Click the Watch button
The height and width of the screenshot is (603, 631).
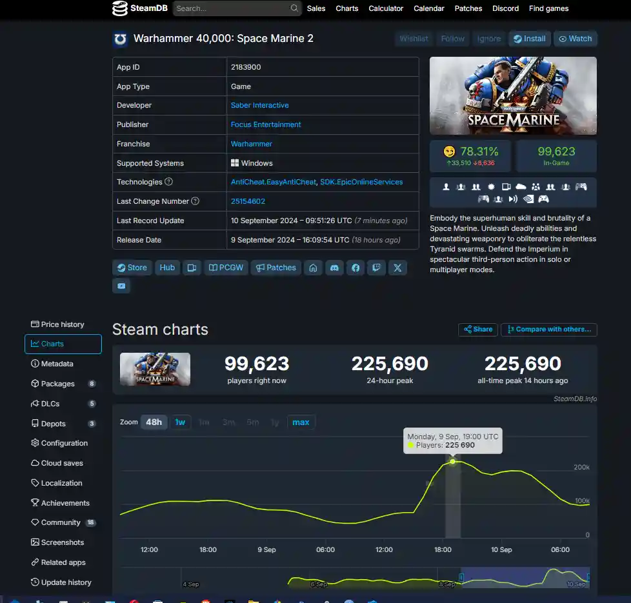point(576,39)
